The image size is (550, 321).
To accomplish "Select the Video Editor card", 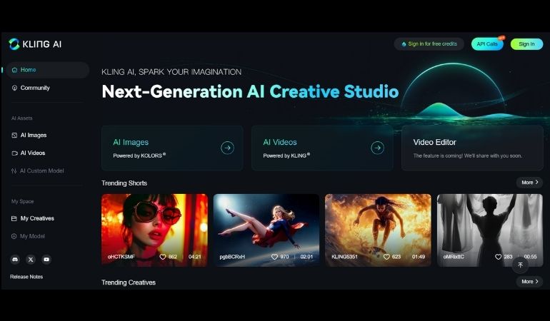I will pyautogui.click(x=472, y=148).
